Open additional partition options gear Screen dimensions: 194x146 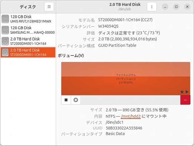tap(76, 100)
